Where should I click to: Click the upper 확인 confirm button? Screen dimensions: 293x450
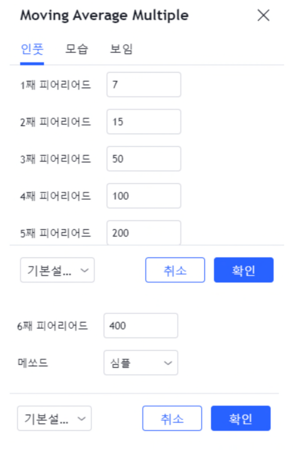click(243, 270)
